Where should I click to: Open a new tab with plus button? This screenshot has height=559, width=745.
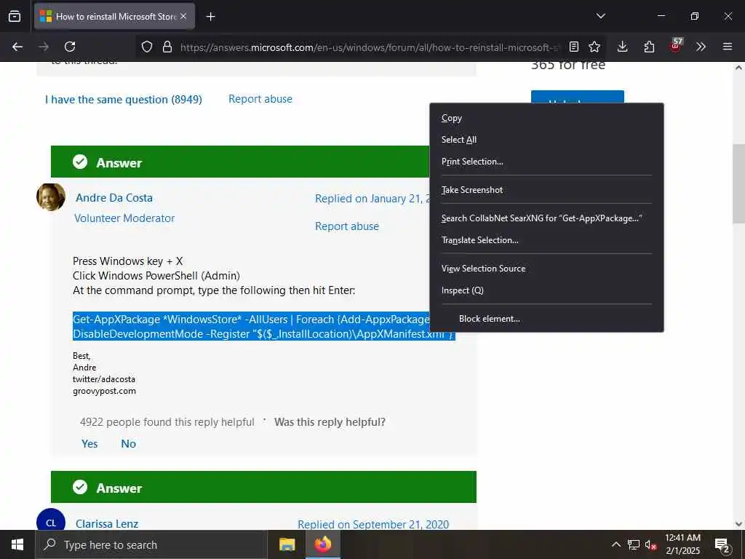point(210,17)
